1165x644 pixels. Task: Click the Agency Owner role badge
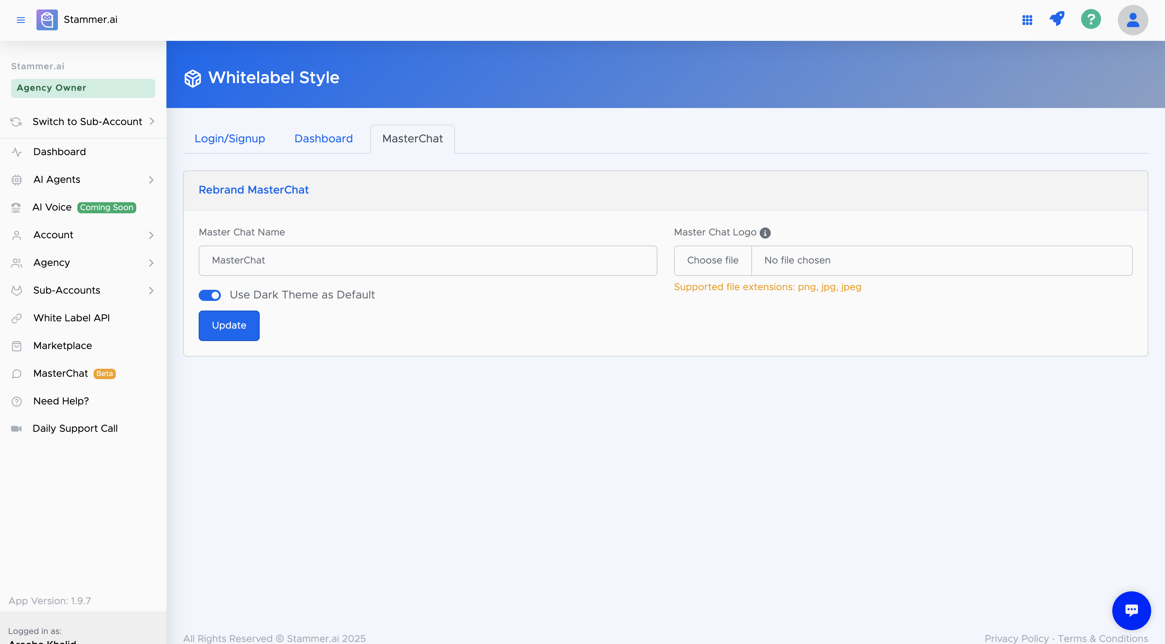pos(83,88)
